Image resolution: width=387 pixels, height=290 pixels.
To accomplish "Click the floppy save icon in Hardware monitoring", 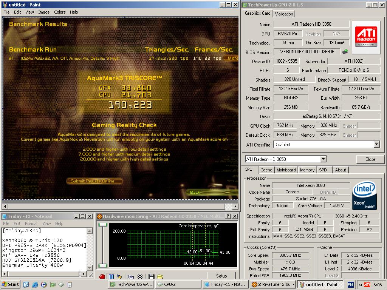I will pos(151,276).
